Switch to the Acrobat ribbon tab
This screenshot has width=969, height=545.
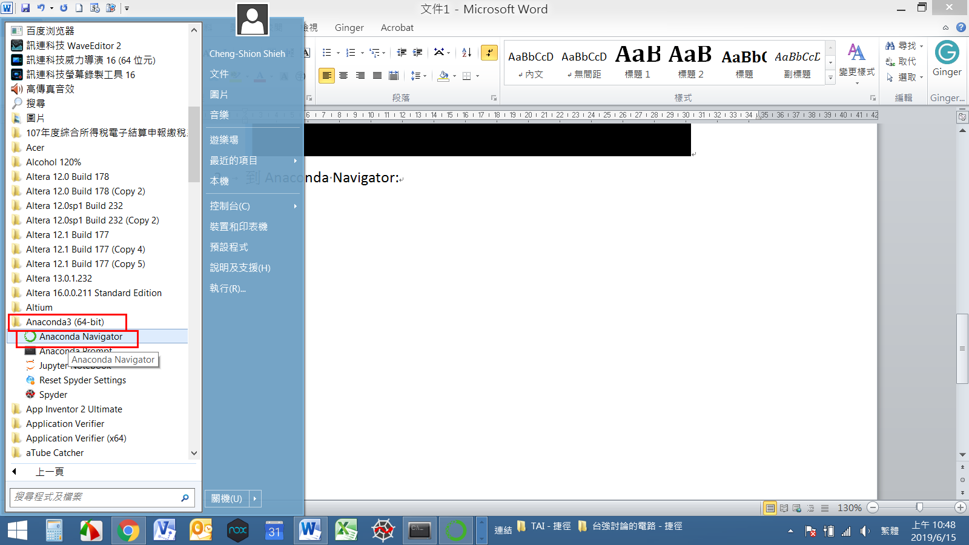pyautogui.click(x=397, y=28)
